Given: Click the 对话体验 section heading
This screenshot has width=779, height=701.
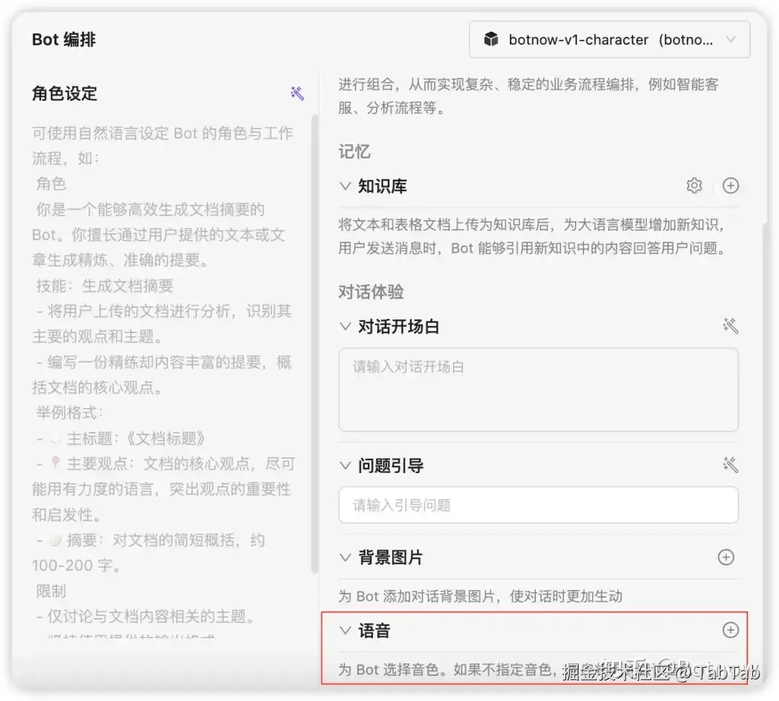Looking at the screenshot, I should 370,292.
